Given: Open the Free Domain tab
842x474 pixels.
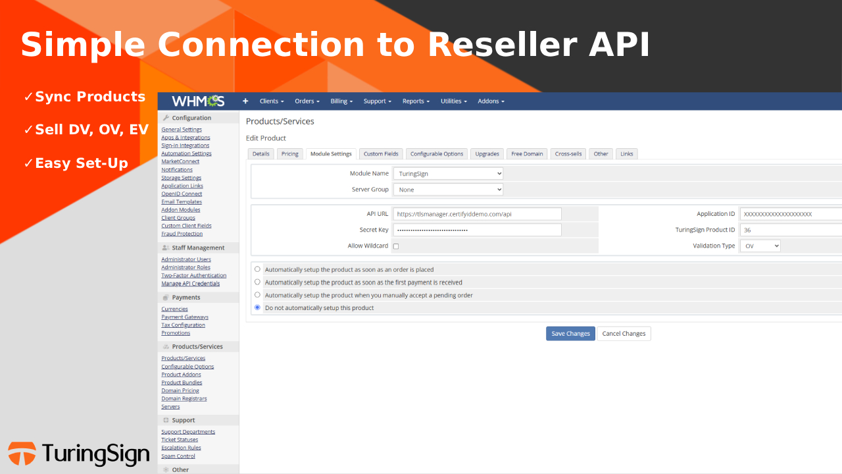Looking at the screenshot, I should 528,154.
